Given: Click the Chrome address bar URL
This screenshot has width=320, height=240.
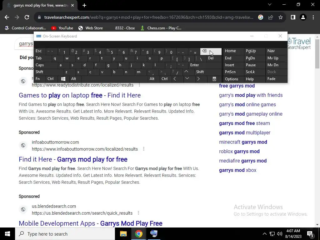Looking at the screenshot, I should click(x=148, y=17).
